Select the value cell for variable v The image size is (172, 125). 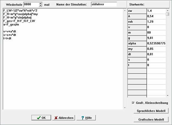tap(156, 27)
